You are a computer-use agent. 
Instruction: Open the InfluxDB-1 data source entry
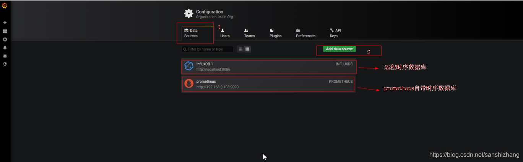coord(269,67)
